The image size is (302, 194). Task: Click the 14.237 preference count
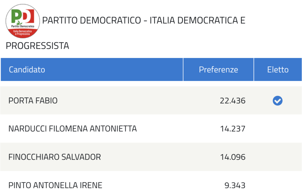coord(233,129)
